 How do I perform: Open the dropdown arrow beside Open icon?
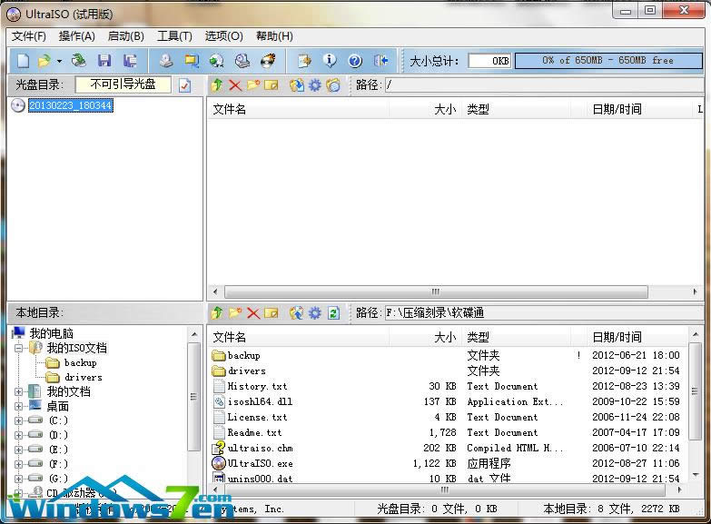tap(60, 61)
